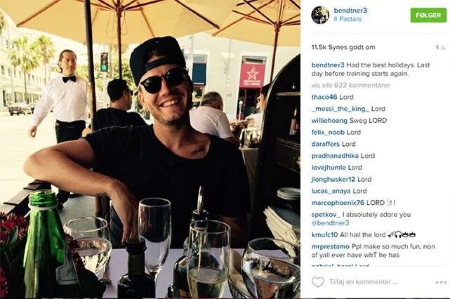Open bendtner3 username in the caption
This screenshot has height=299, width=450.
click(x=328, y=65)
